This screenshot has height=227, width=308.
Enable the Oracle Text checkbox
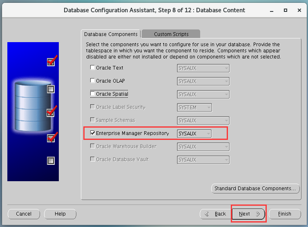pos(92,67)
